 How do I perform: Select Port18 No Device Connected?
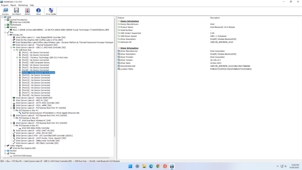tap(36, 95)
